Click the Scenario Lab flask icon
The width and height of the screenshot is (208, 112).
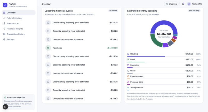point(4,23)
